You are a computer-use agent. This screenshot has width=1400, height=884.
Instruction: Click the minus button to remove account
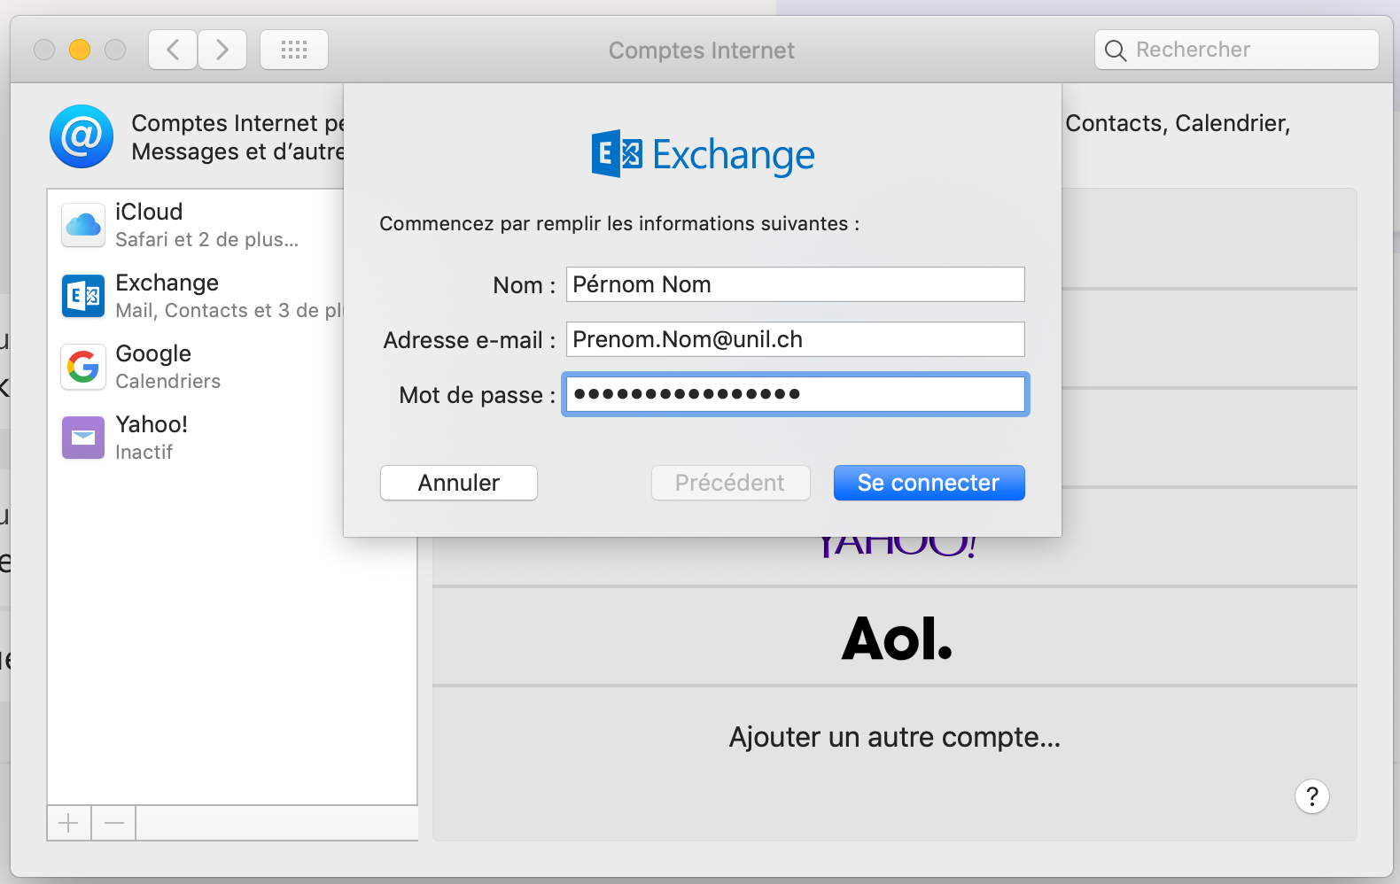point(114,824)
